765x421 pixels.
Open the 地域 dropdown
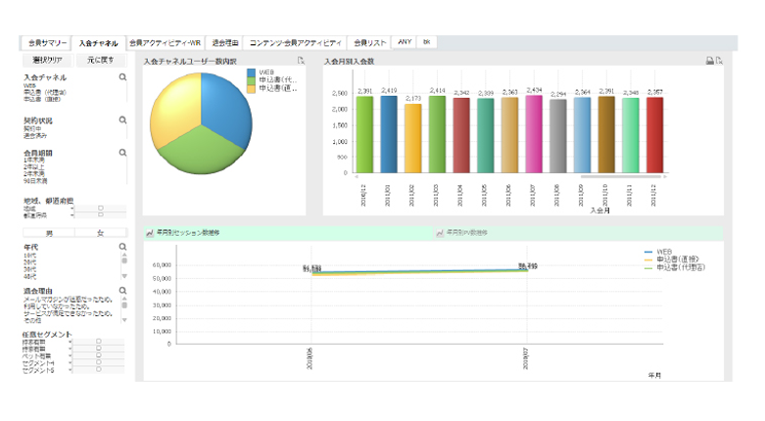72,209
